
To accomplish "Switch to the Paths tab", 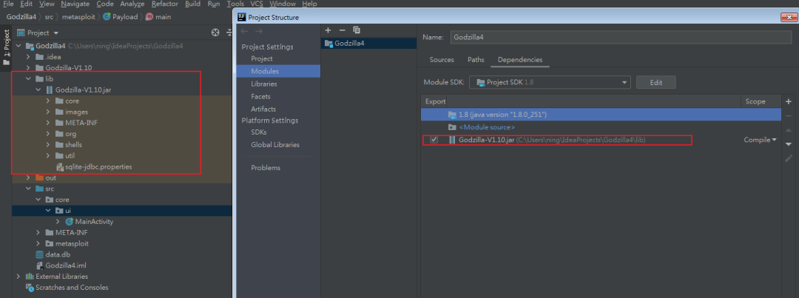I will pyautogui.click(x=476, y=60).
